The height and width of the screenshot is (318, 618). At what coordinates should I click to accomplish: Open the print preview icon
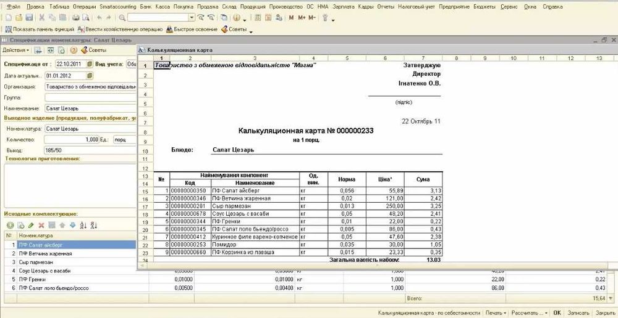coord(85,17)
